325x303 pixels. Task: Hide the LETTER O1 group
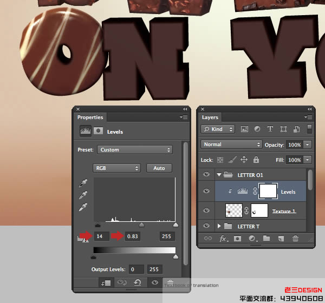click(x=206, y=174)
